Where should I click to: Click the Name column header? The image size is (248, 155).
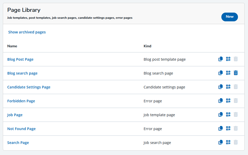12,46
